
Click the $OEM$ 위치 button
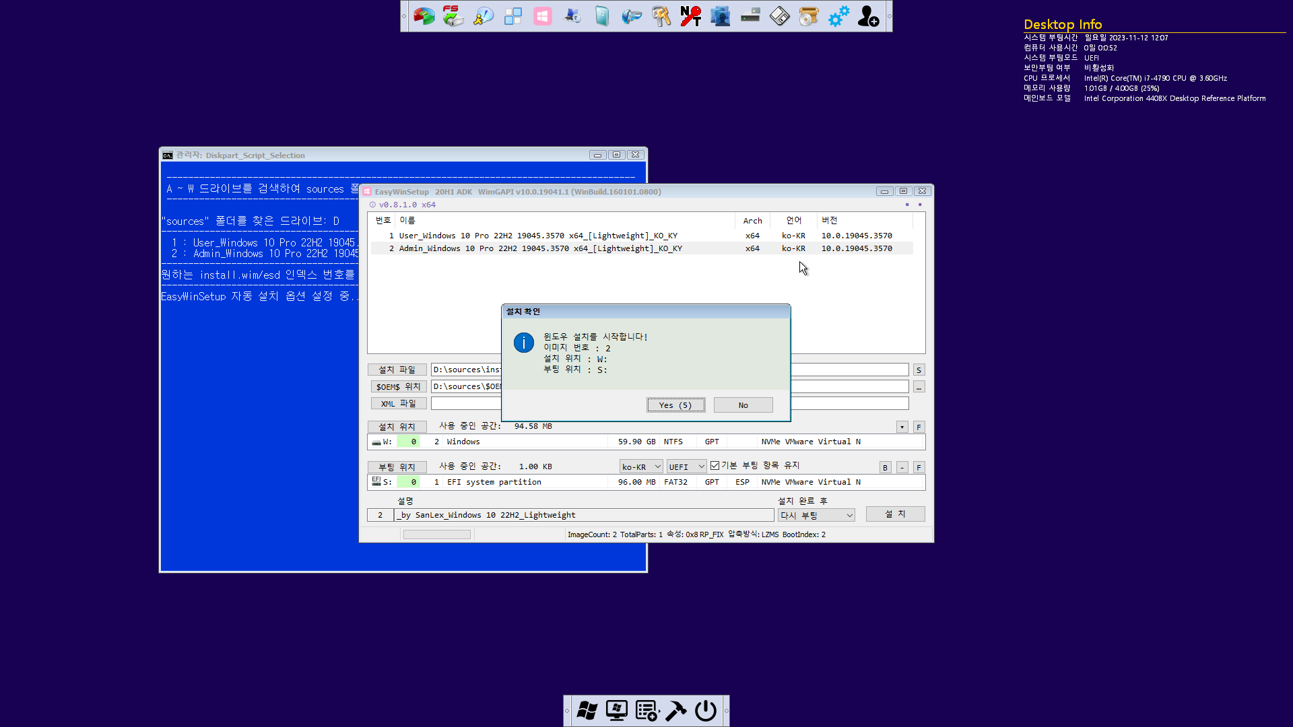[398, 386]
